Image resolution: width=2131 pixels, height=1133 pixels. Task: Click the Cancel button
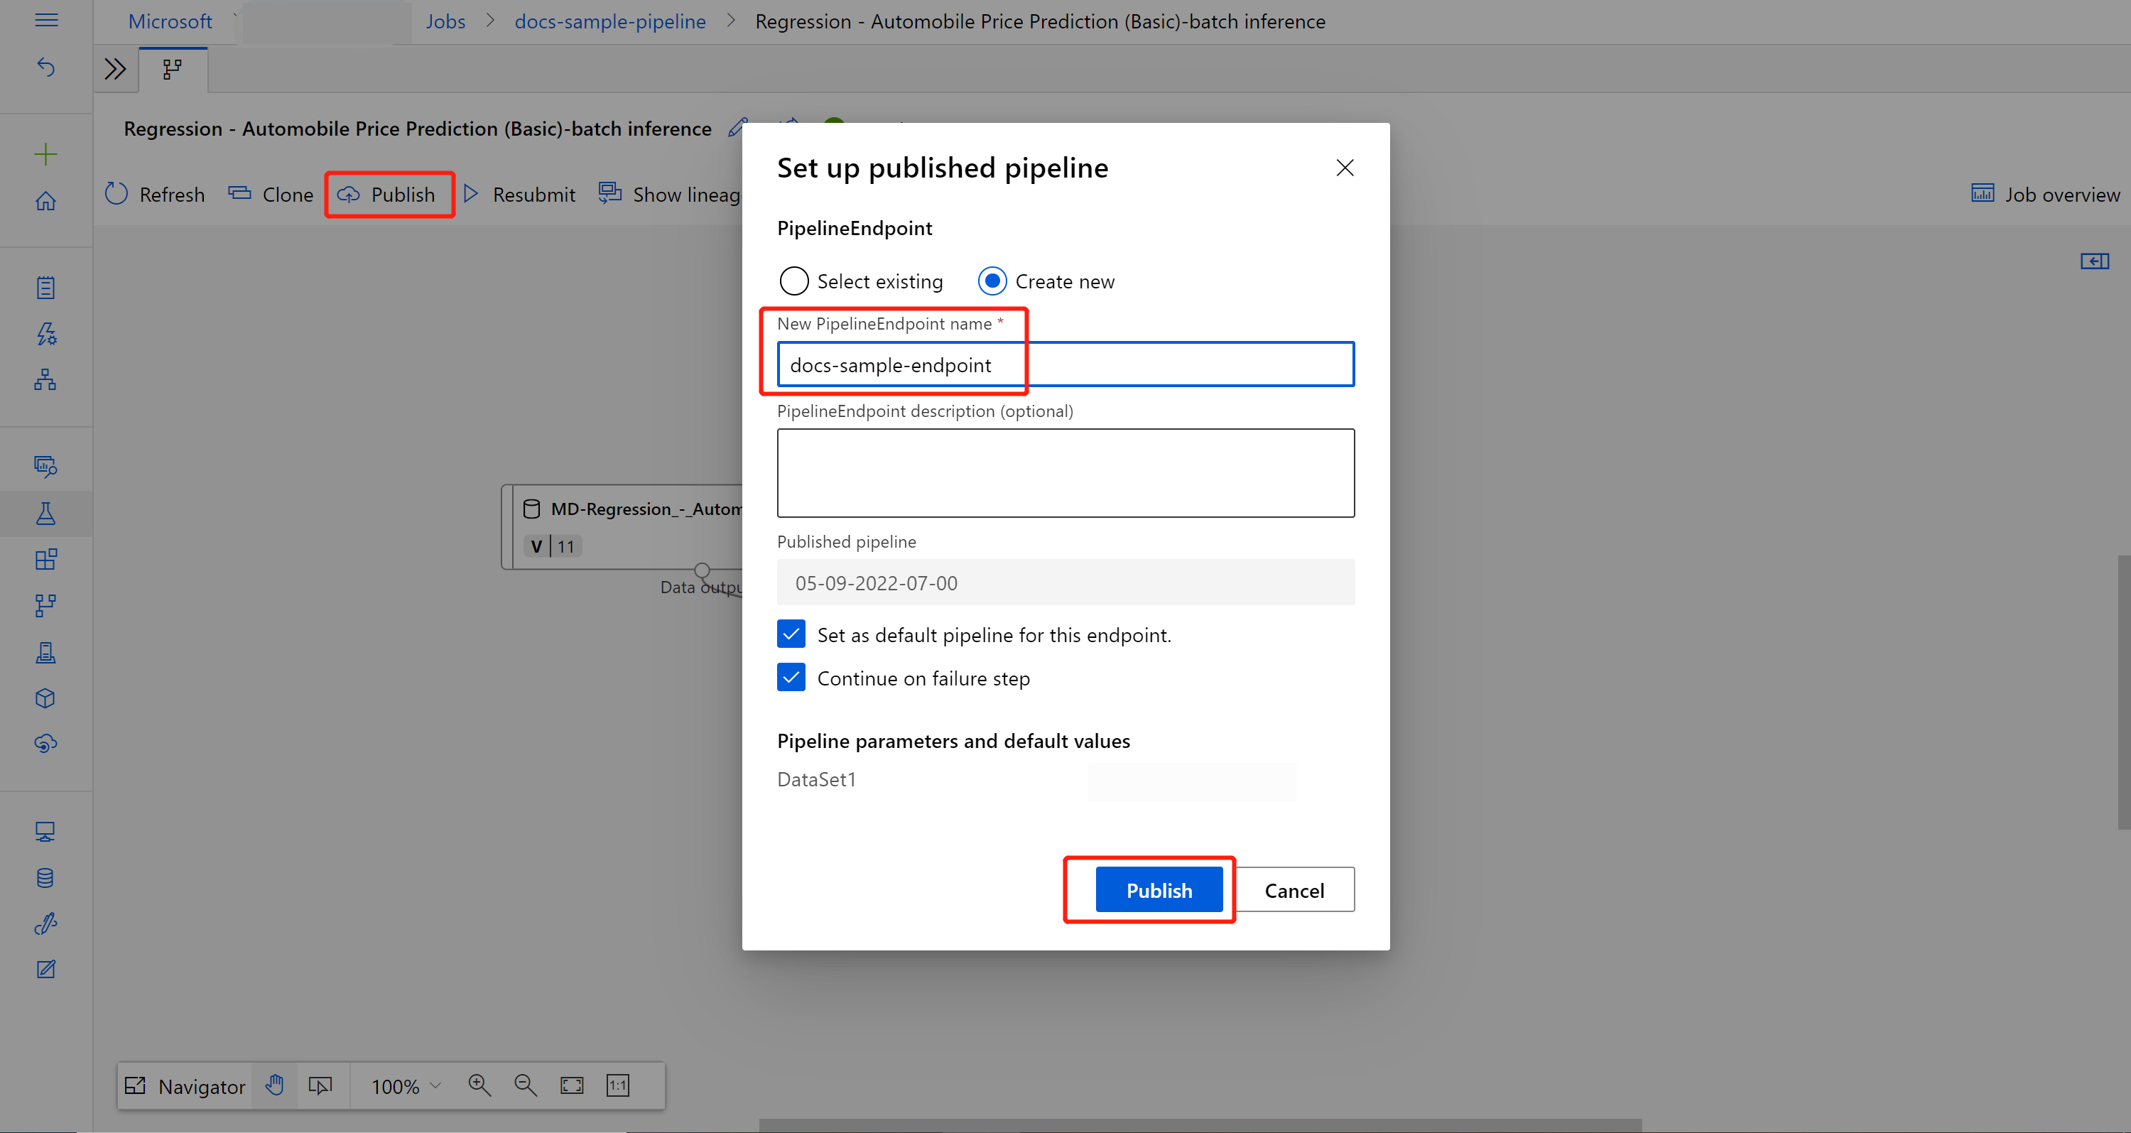tap(1294, 890)
